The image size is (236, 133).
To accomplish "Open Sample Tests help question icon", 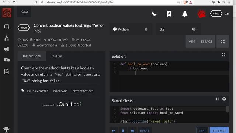I will coord(224,99).
